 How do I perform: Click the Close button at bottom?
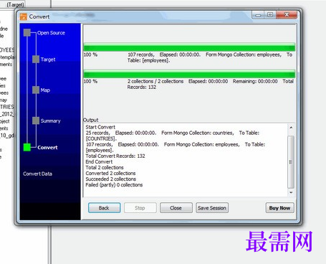point(176,208)
